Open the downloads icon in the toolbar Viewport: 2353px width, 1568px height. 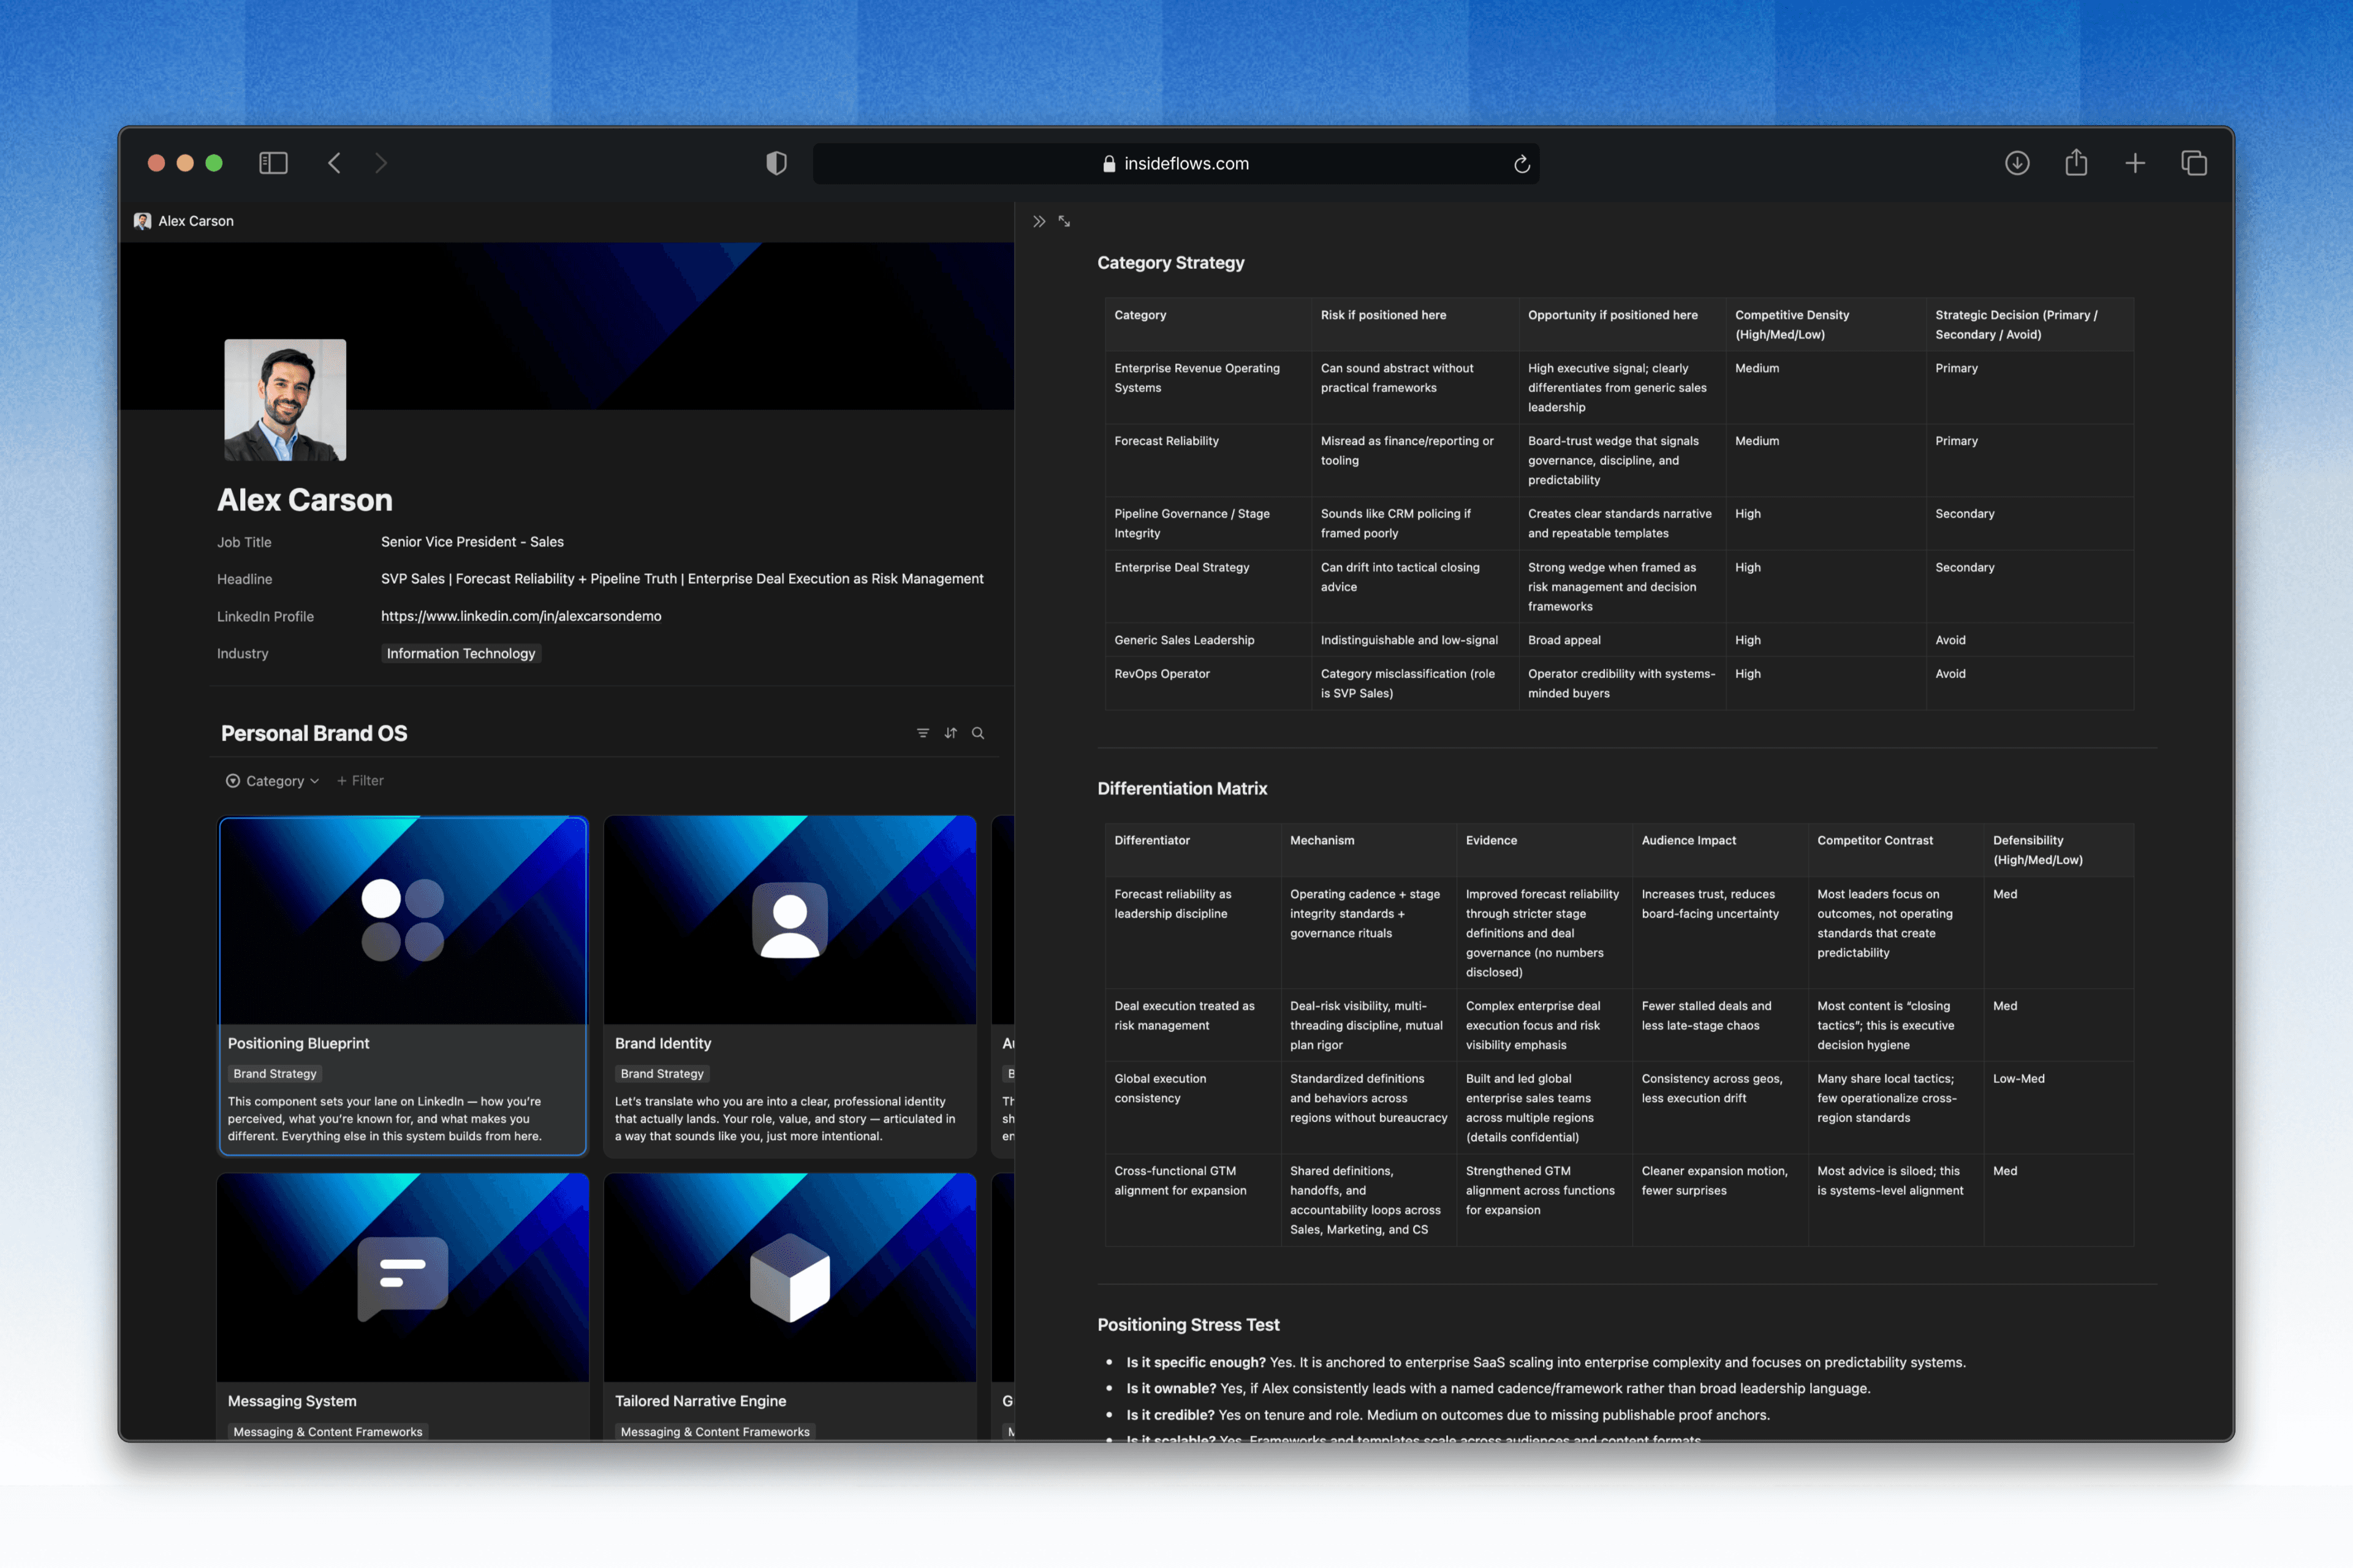(2017, 163)
